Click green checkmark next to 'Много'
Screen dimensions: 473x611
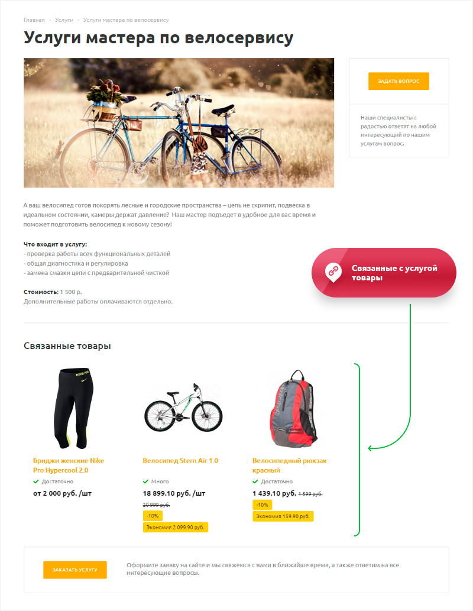point(145,481)
